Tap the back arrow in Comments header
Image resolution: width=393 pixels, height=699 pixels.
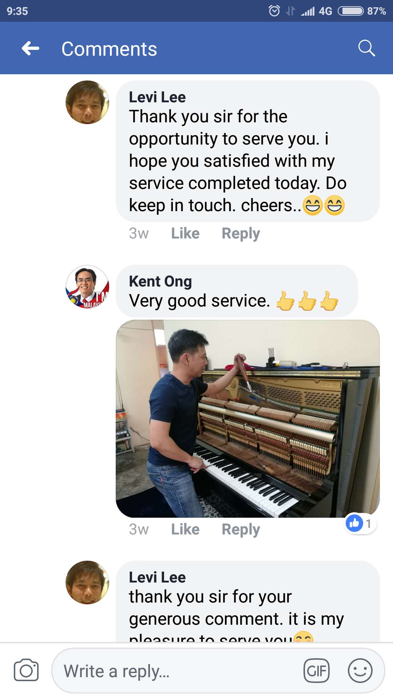(31, 48)
